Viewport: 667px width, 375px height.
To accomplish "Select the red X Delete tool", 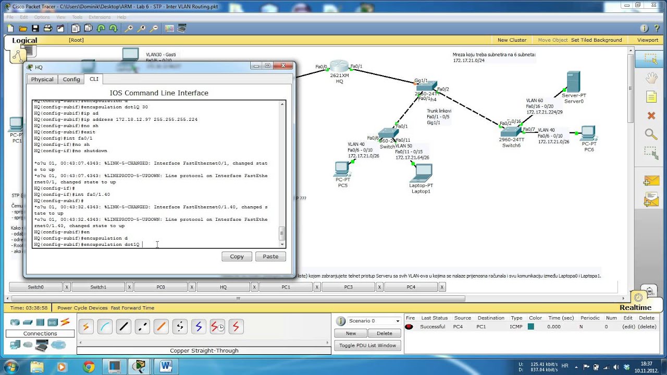I will (x=651, y=116).
